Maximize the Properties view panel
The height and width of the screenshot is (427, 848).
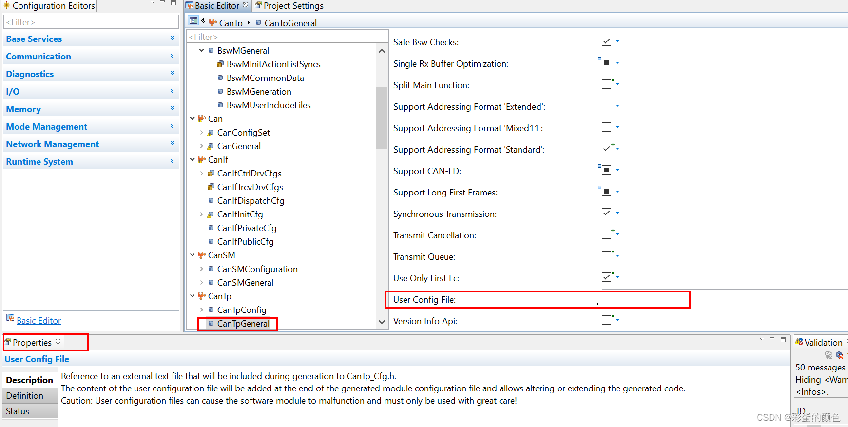(783, 339)
